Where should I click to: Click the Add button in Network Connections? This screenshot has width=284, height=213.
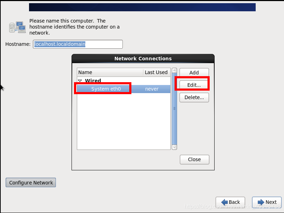pyautogui.click(x=194, y=72)
